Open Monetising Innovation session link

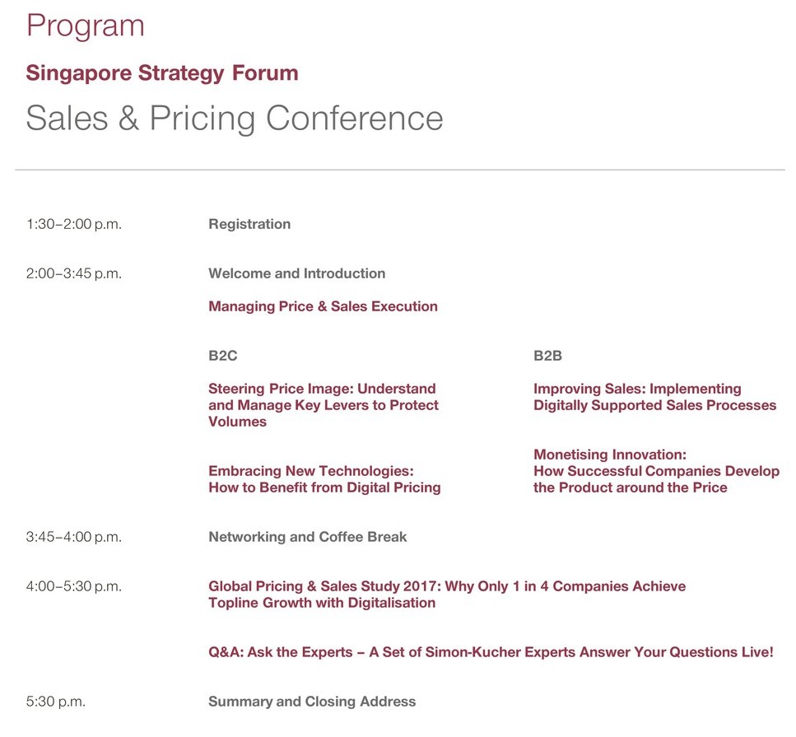point(656,471)
